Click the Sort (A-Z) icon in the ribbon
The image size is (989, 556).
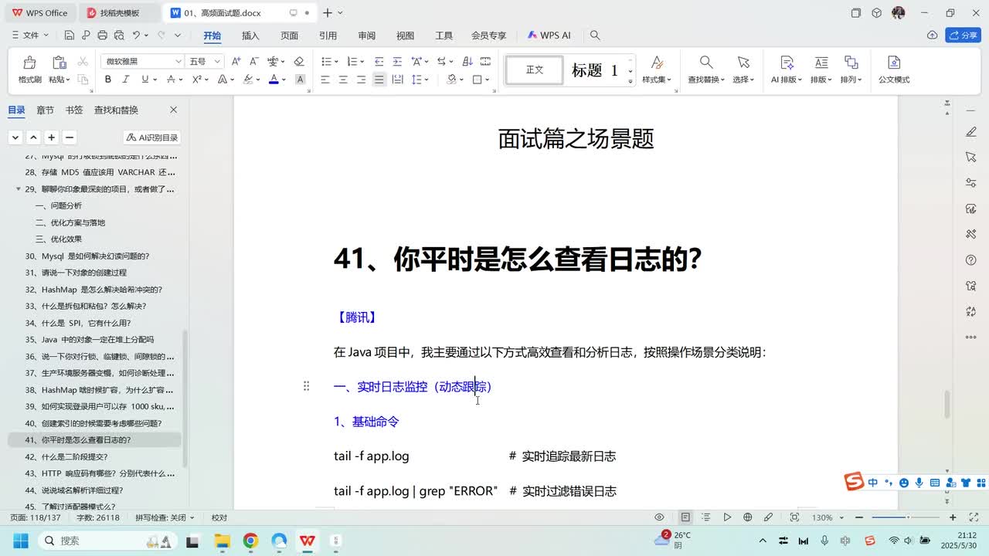[x=467, y=61]
